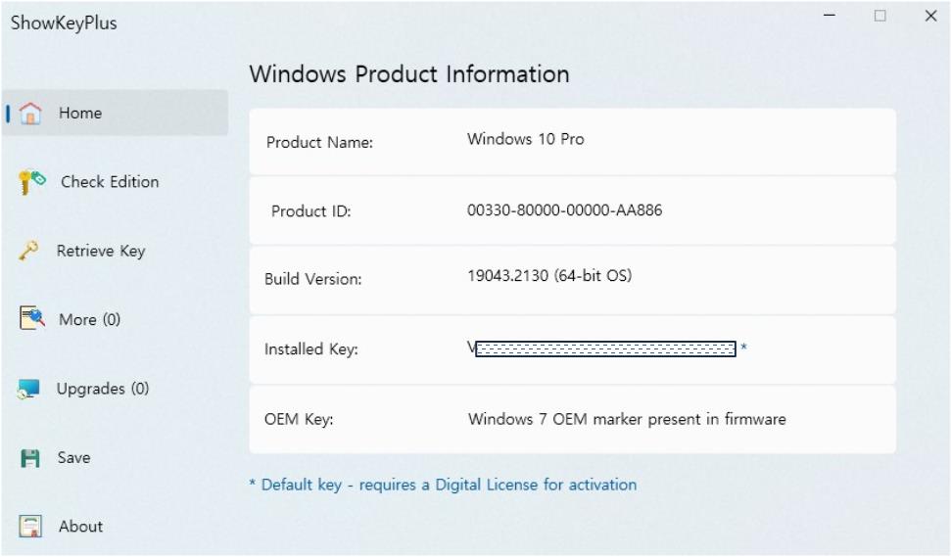
Task: Click the Retrieve Key golden key icon
Action: (x=28, y=251)
